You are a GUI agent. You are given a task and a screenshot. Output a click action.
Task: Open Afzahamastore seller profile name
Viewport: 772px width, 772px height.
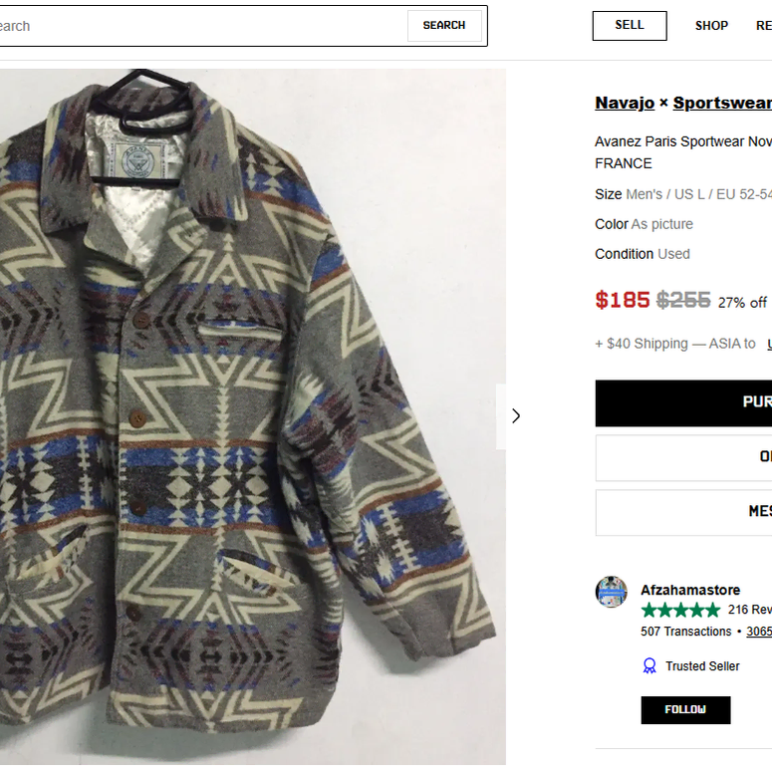(689, 590)
